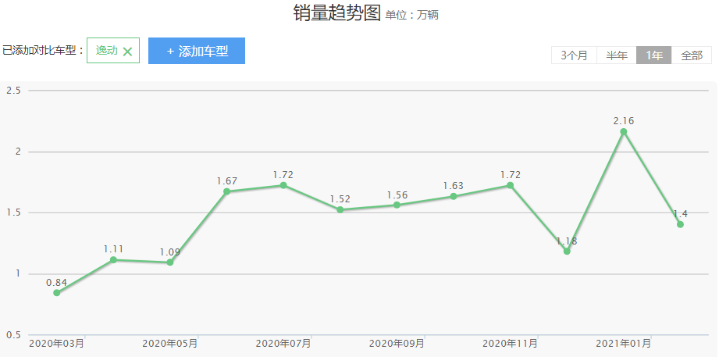Click the 2020年03月 axis label

57,343
